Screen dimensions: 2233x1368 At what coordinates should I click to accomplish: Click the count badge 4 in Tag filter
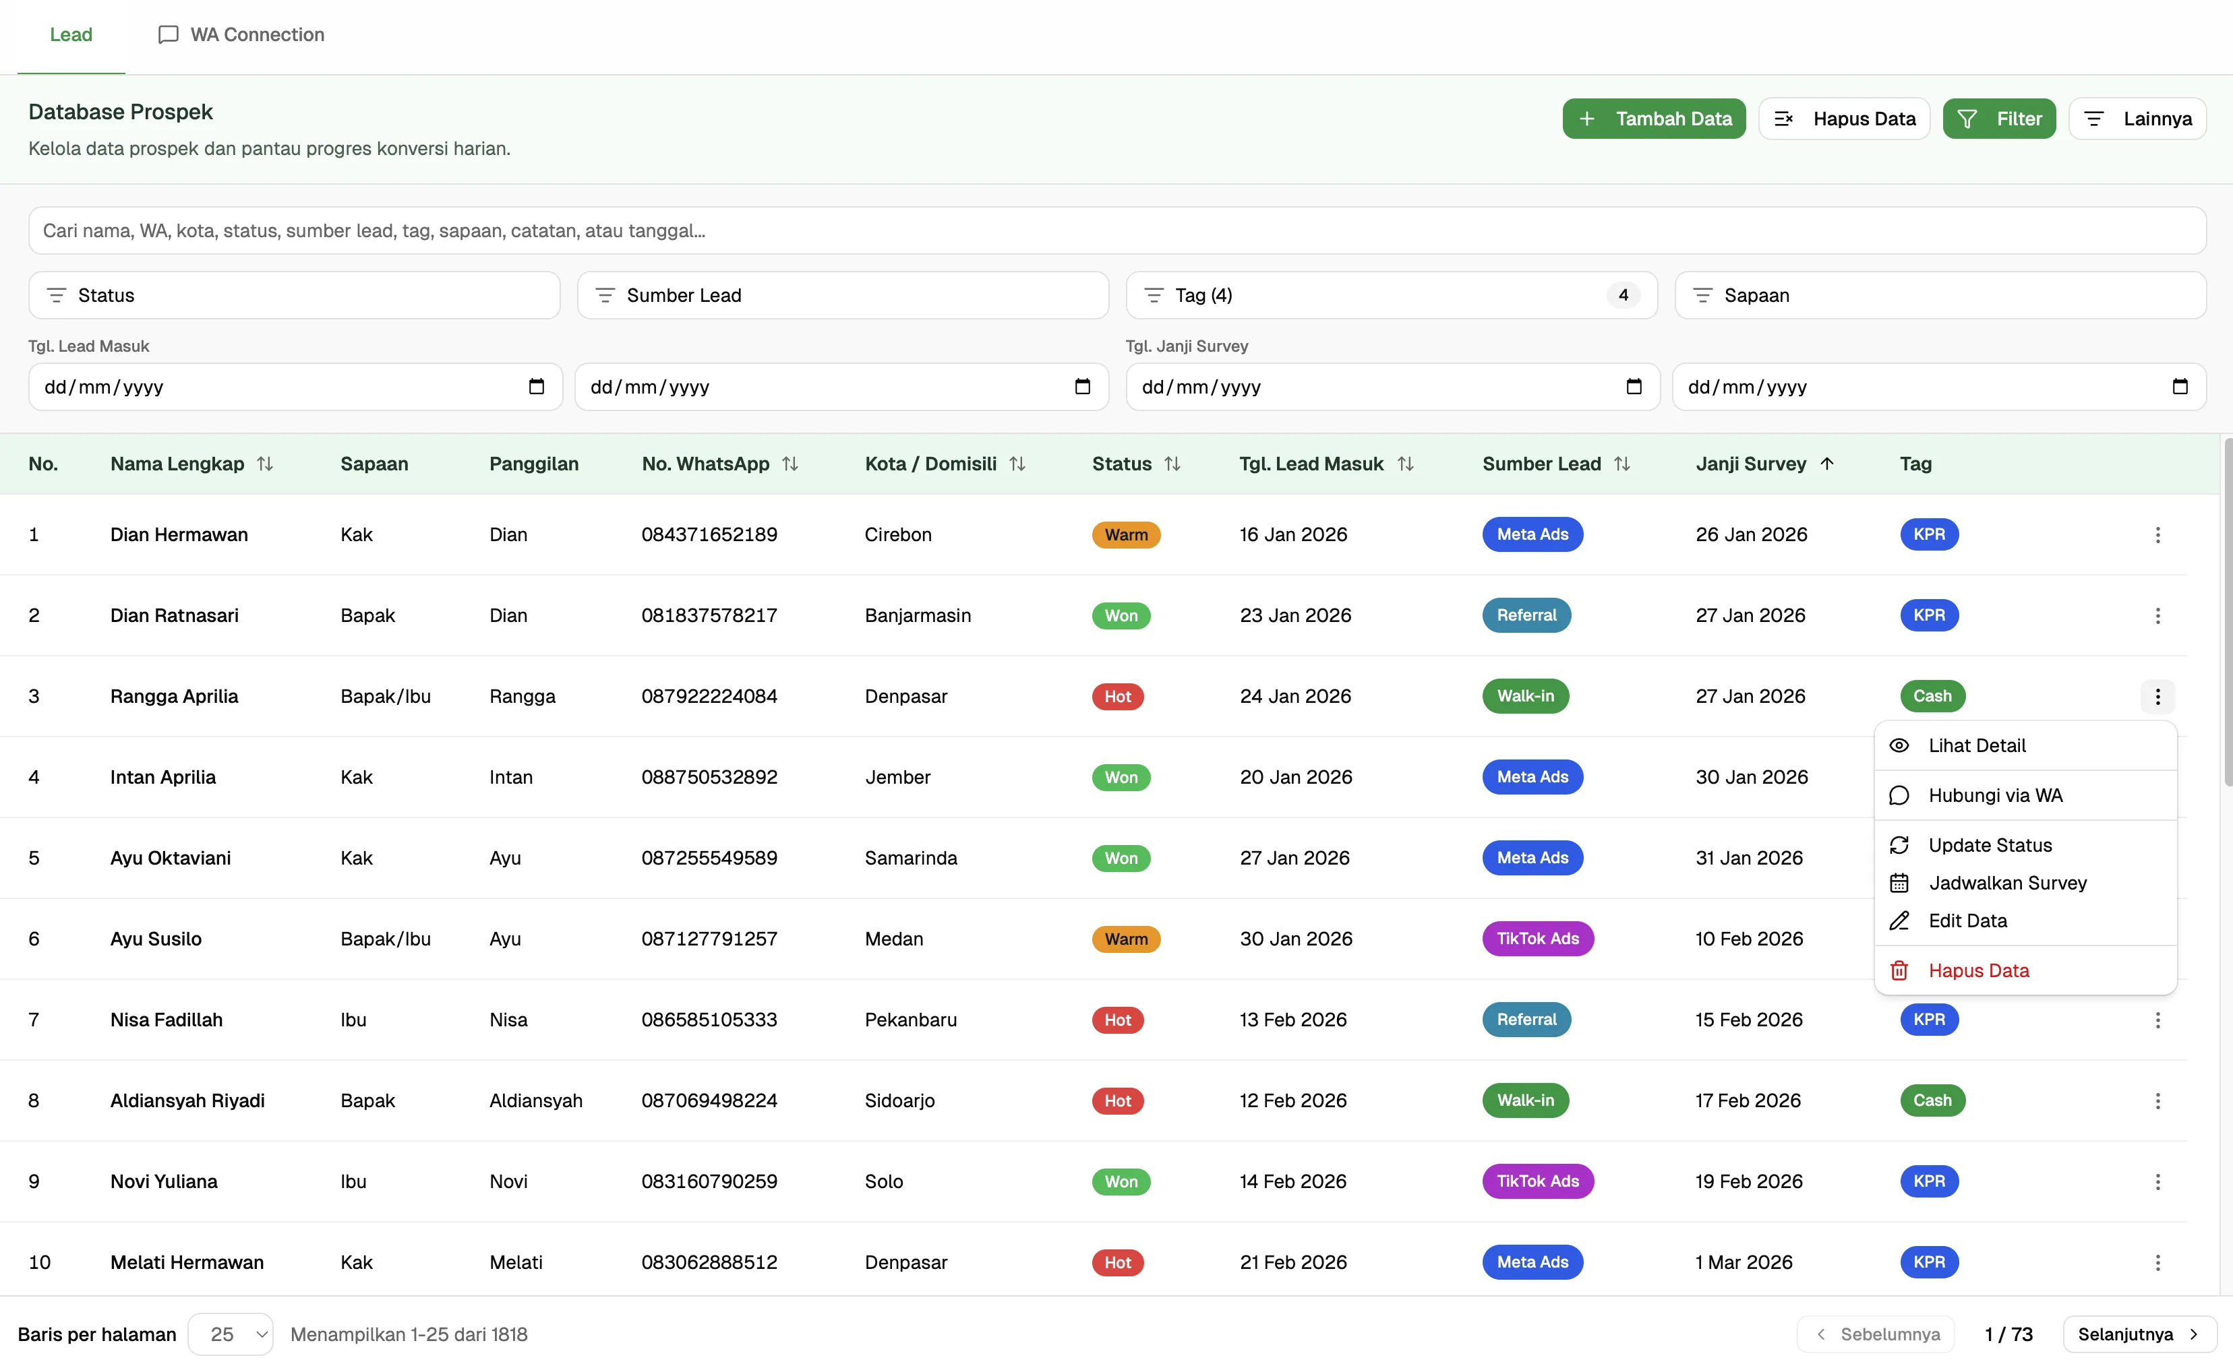point(1622,295)
